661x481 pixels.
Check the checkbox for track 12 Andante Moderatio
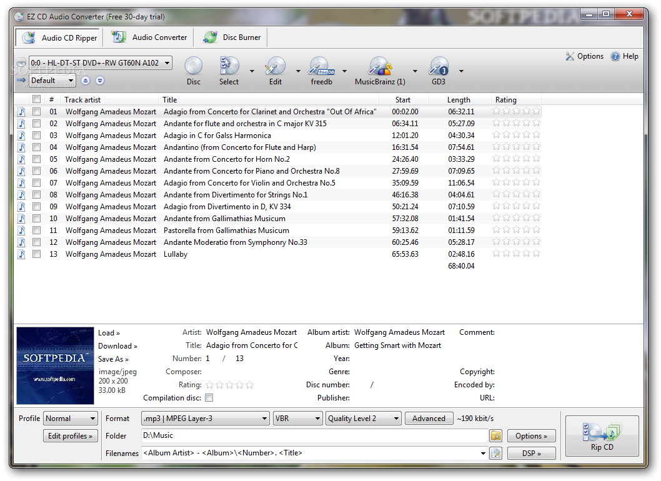37,242
